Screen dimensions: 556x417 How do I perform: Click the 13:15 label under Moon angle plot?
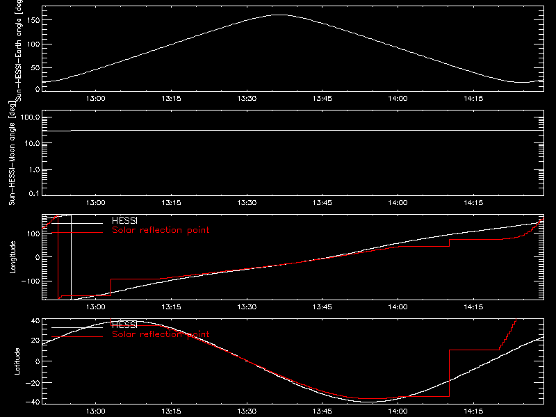[171, 202]
